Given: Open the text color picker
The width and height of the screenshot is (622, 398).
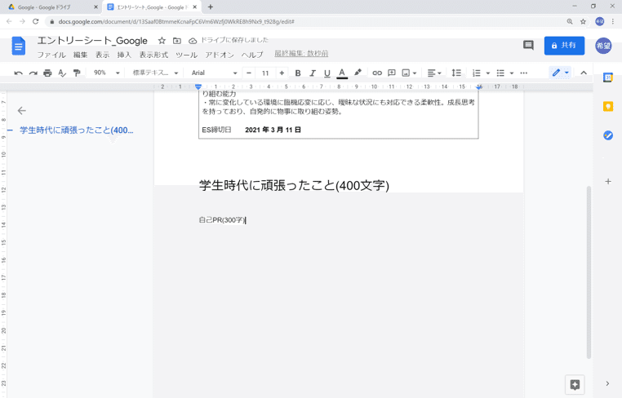Looking at the screenshot, I should click(x=342, y=73).
